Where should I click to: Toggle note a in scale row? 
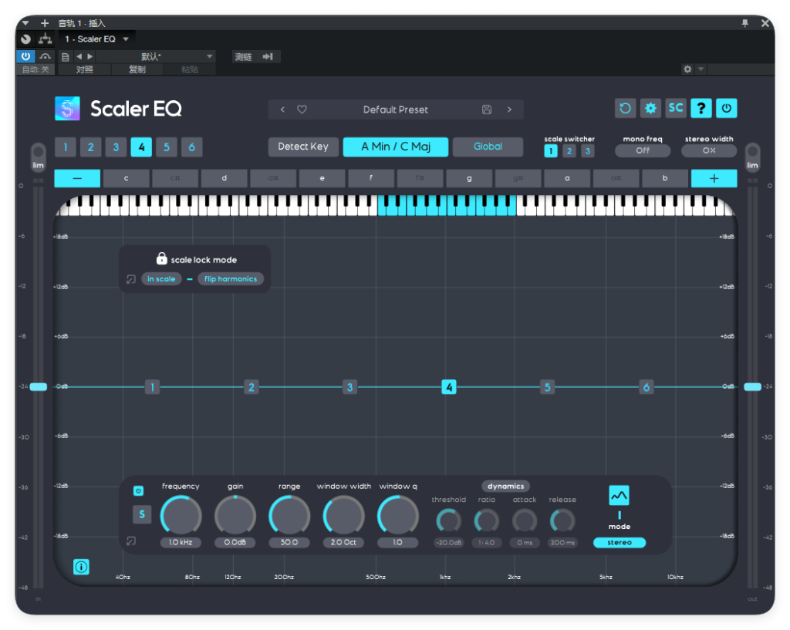[567, 178]
